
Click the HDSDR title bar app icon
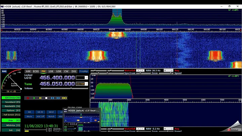point(2,6)
